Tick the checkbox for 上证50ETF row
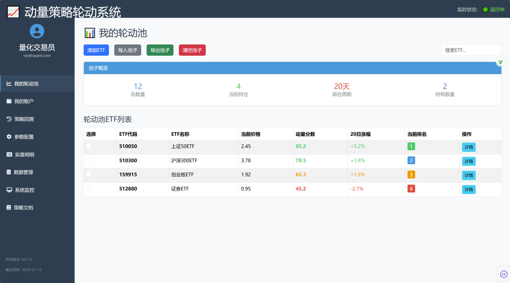Image resolution: width=510 pixels, height=283 pixels. [89, 147]
